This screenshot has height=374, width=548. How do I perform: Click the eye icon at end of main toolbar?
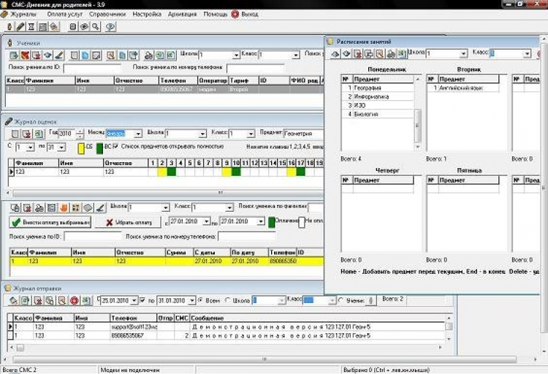point(110,26)
